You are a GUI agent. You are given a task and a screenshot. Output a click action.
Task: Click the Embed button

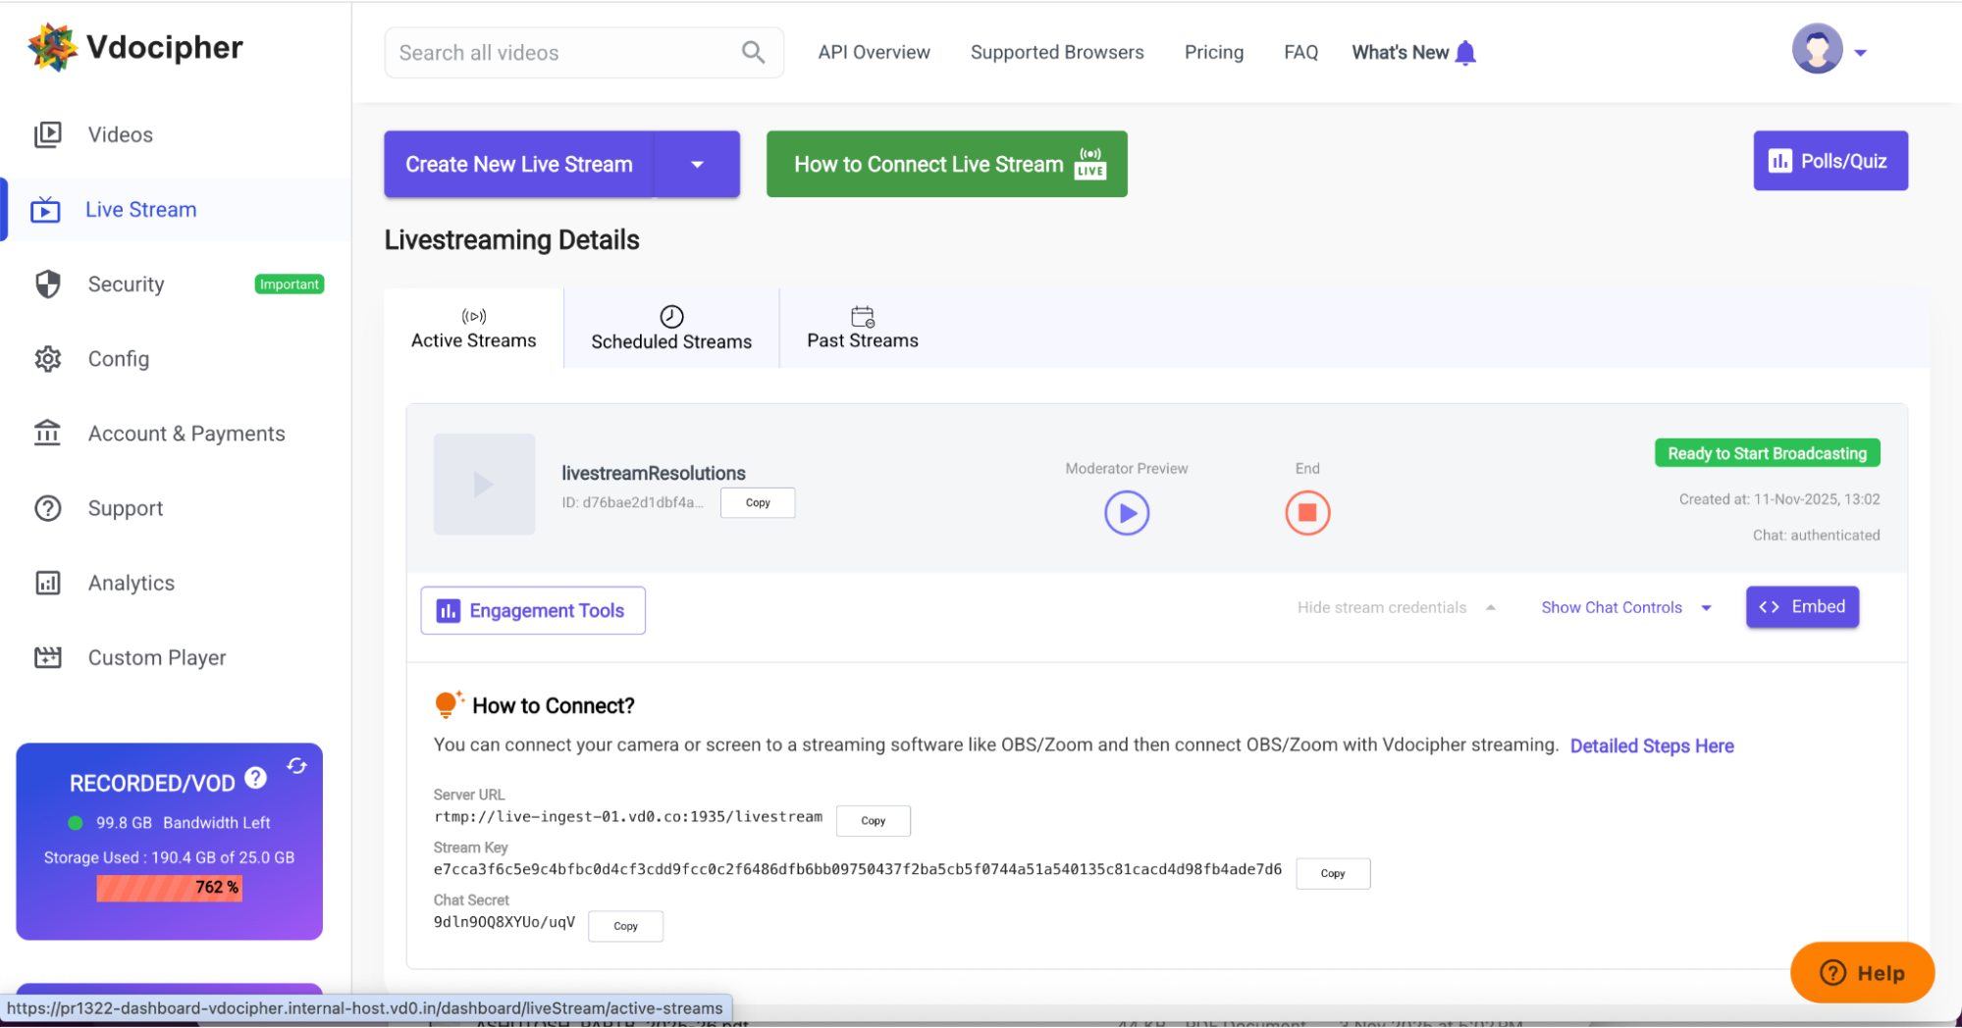[x=1802, y=607]
